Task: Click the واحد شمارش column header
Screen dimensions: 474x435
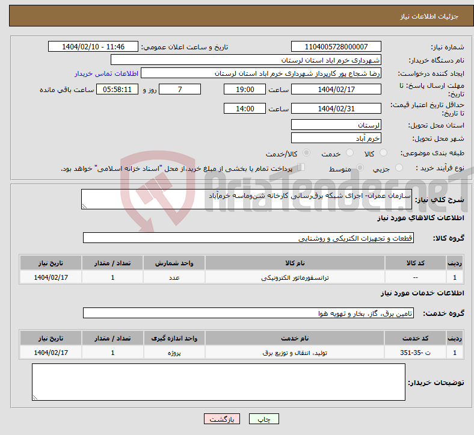Action: pyautogui.click(x=174, y=263)
